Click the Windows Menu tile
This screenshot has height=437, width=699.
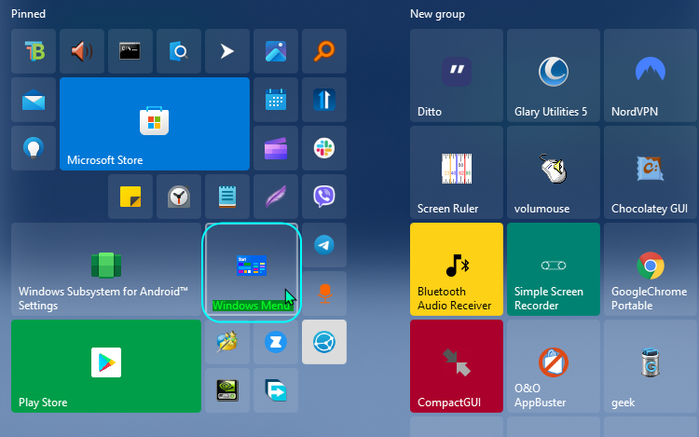252,269
